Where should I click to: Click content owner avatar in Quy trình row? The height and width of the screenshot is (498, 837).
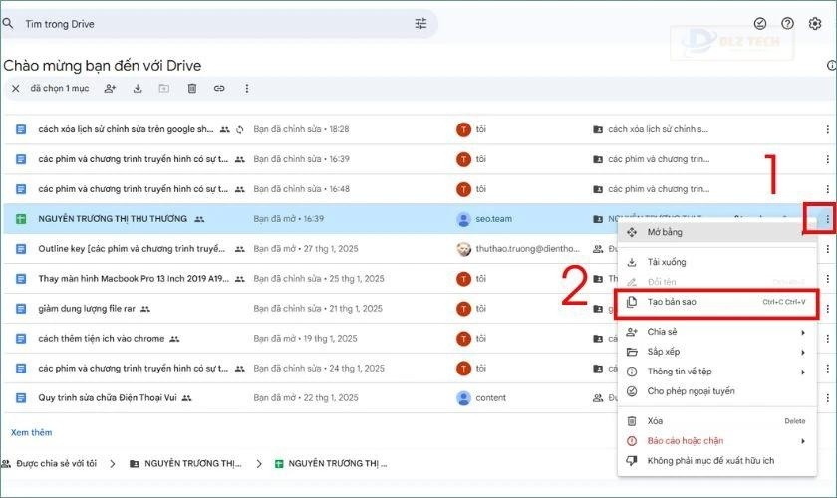[x=464, y=398]
